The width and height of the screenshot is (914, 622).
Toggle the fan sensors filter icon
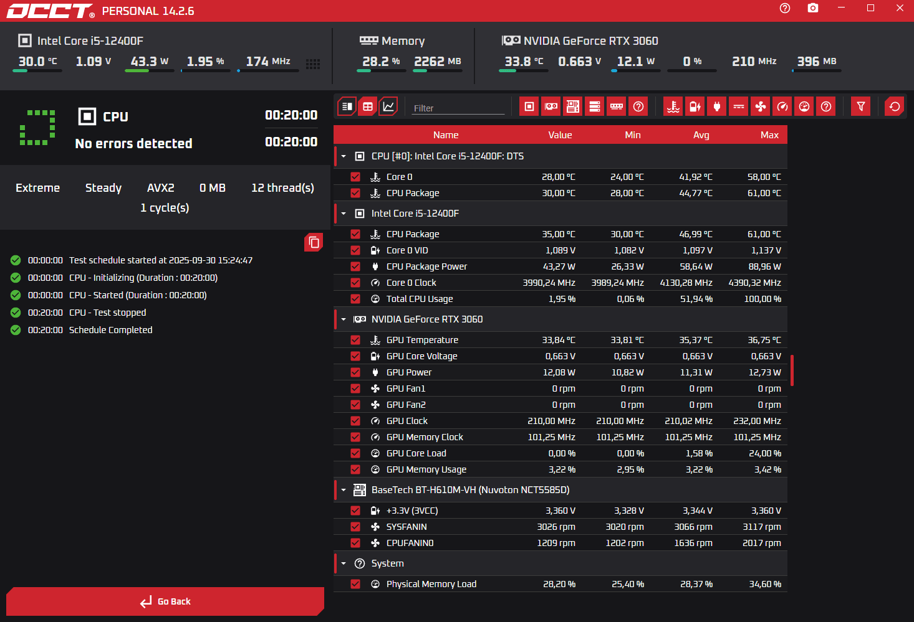click(x=761, y=106)
